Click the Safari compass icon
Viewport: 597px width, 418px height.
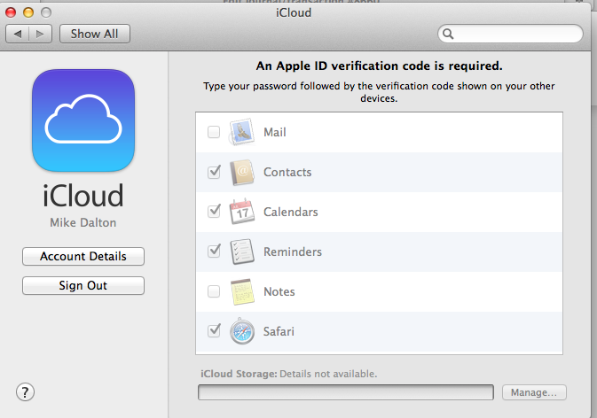click(x=242, y=331)
